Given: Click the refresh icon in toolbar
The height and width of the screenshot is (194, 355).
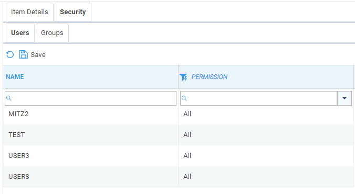Looking at the screenshot, I should click(x=10, y=54).
